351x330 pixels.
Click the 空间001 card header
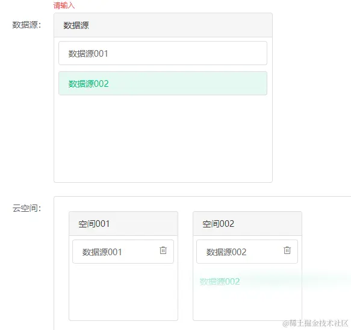[123, 223]
